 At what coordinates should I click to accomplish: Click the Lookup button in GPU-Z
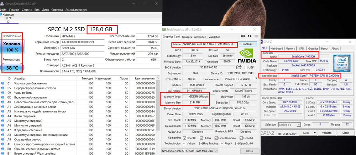247,44
